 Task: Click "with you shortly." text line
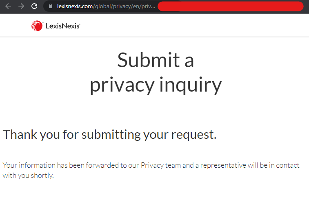[28, 175]
